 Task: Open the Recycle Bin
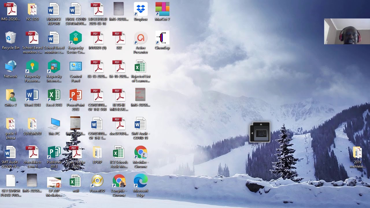coord(11,40)
